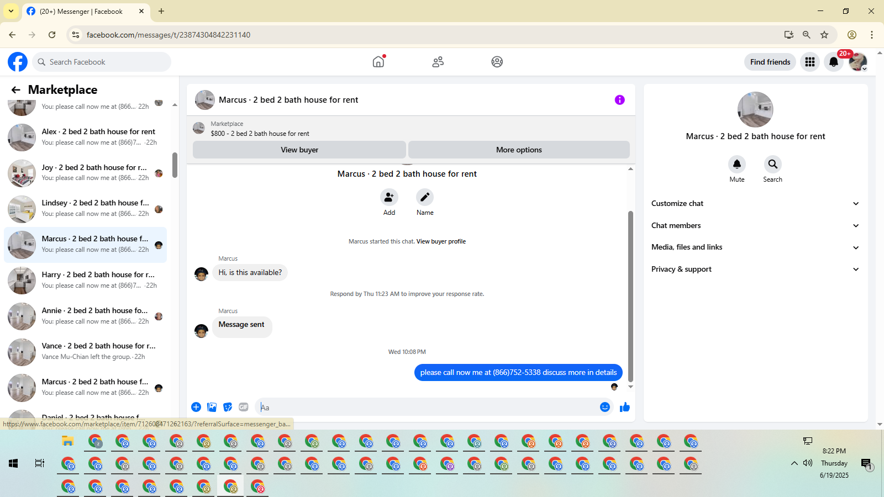Open the account profile picture menu
Image resolution: width=884 pixels, height=497 pixels.
[x=858, y=62]
